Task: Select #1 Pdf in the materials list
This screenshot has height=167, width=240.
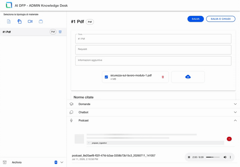Action: 33,32
